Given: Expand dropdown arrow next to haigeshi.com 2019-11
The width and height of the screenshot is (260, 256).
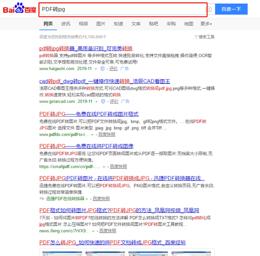Looking at the screenshot, I should click(x=96, y=69).
